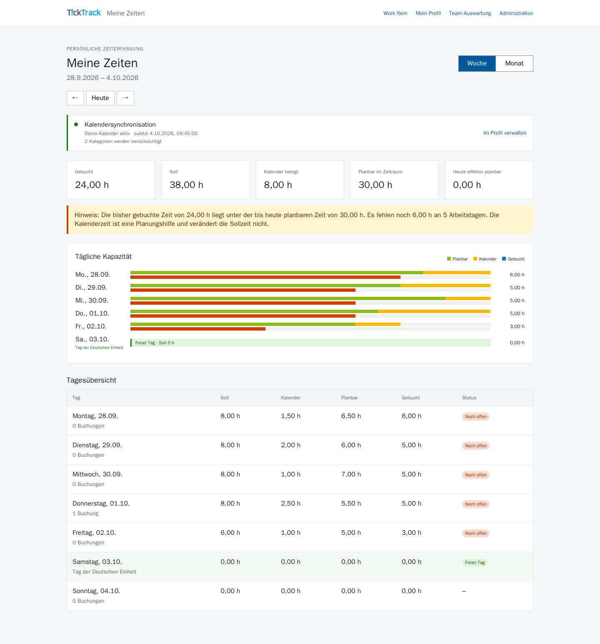
Task: Click the 'Noch offen' badge for Montag
Action: tap(476, 416)
